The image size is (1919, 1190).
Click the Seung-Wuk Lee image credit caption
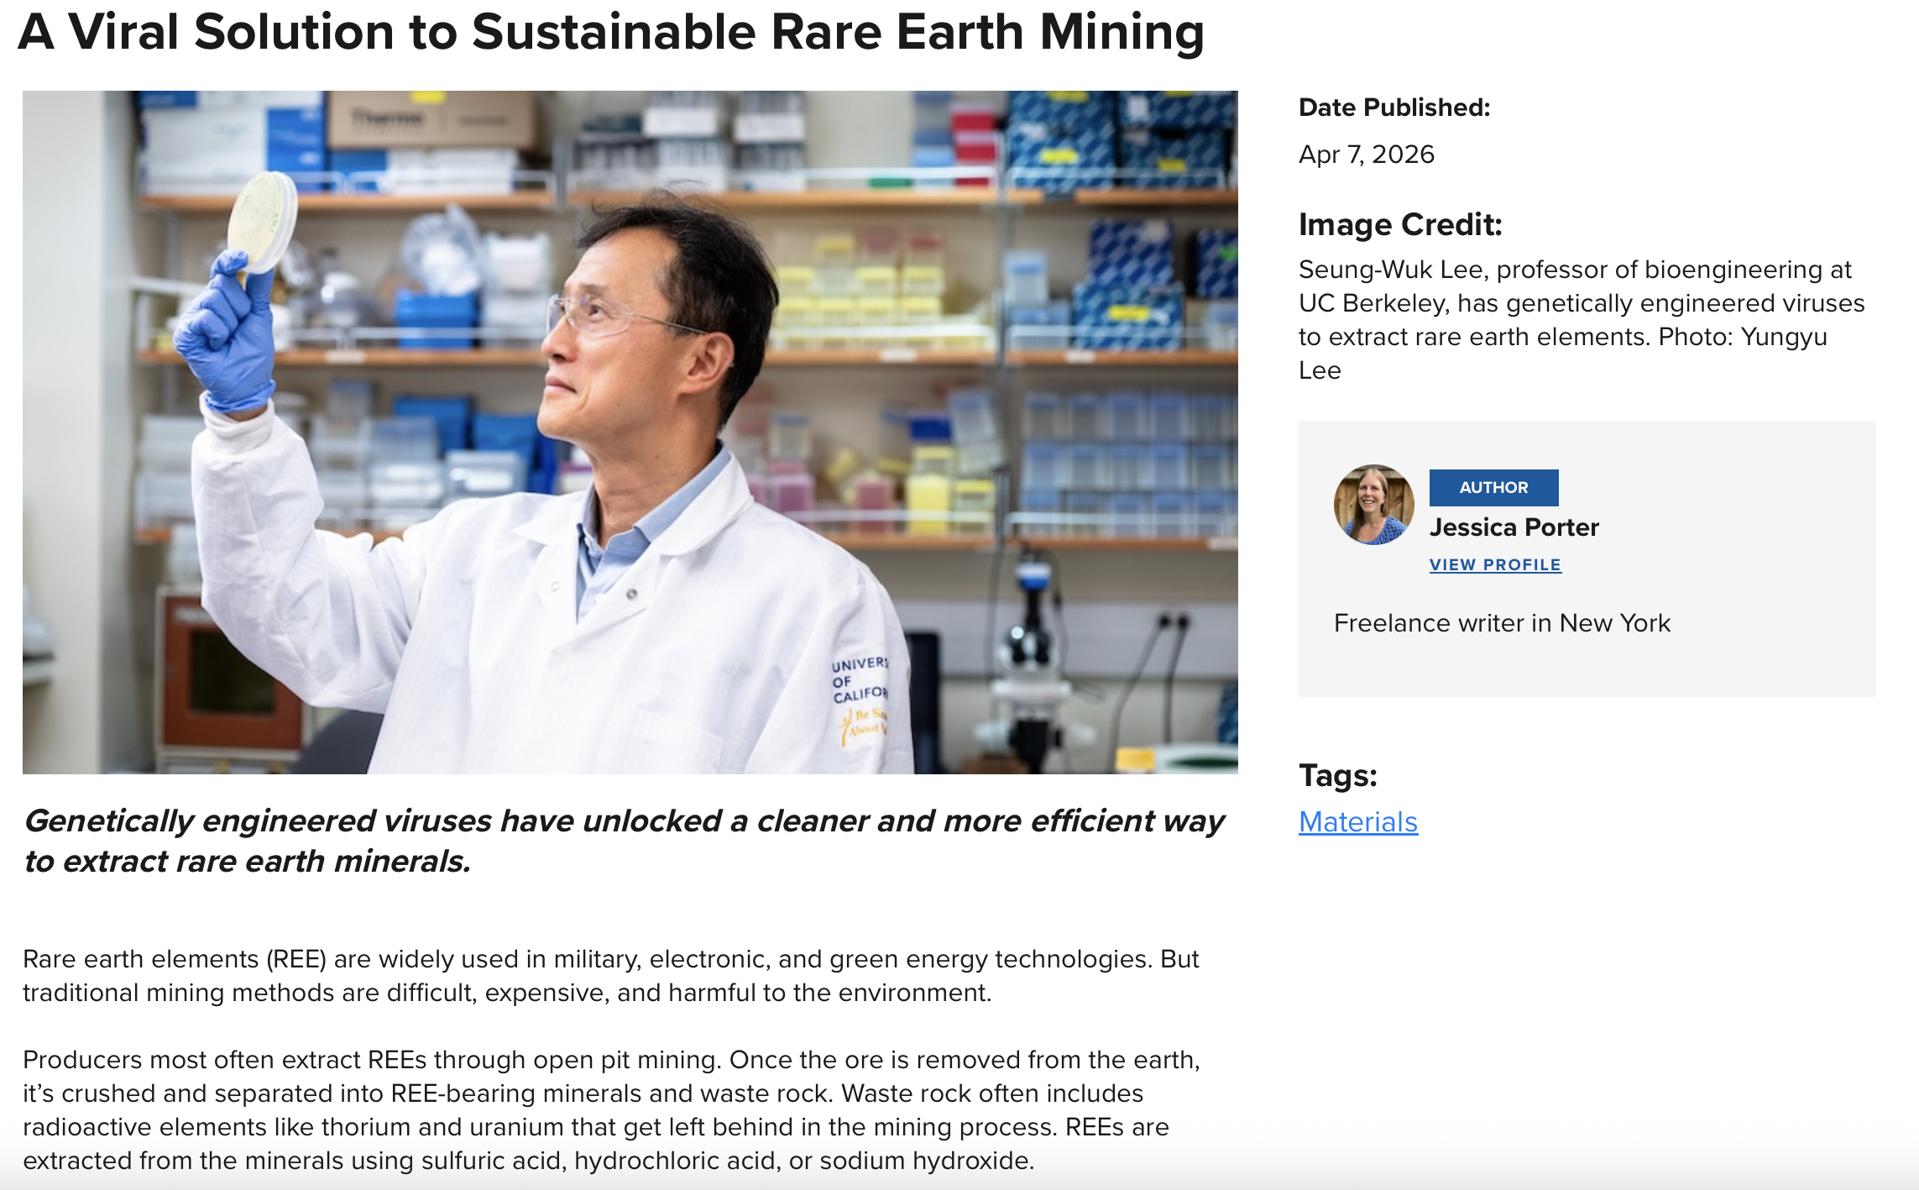point(1581,320)
